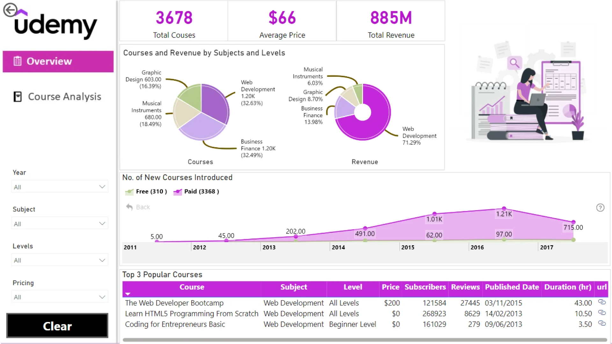The width and height of the screenshot is (612, 344).
Task: Sort by the url column header
Action: click(601, 287)
